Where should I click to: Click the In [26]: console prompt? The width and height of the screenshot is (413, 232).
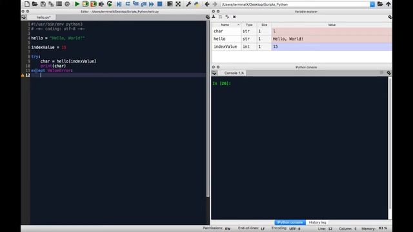[x=221, y=83]
